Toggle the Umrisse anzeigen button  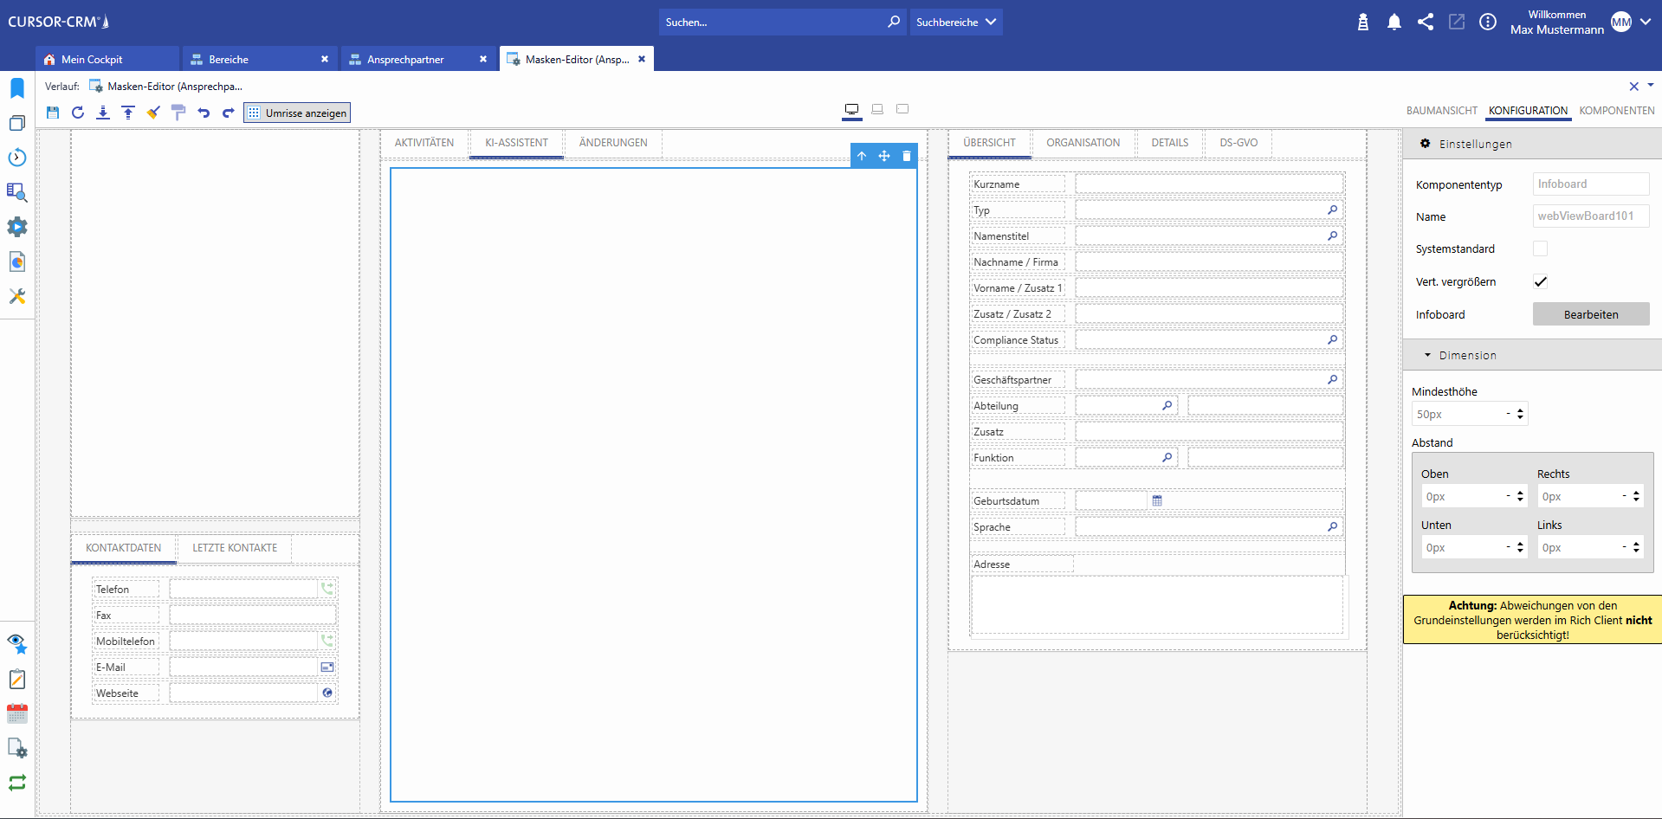pos(297,113)
